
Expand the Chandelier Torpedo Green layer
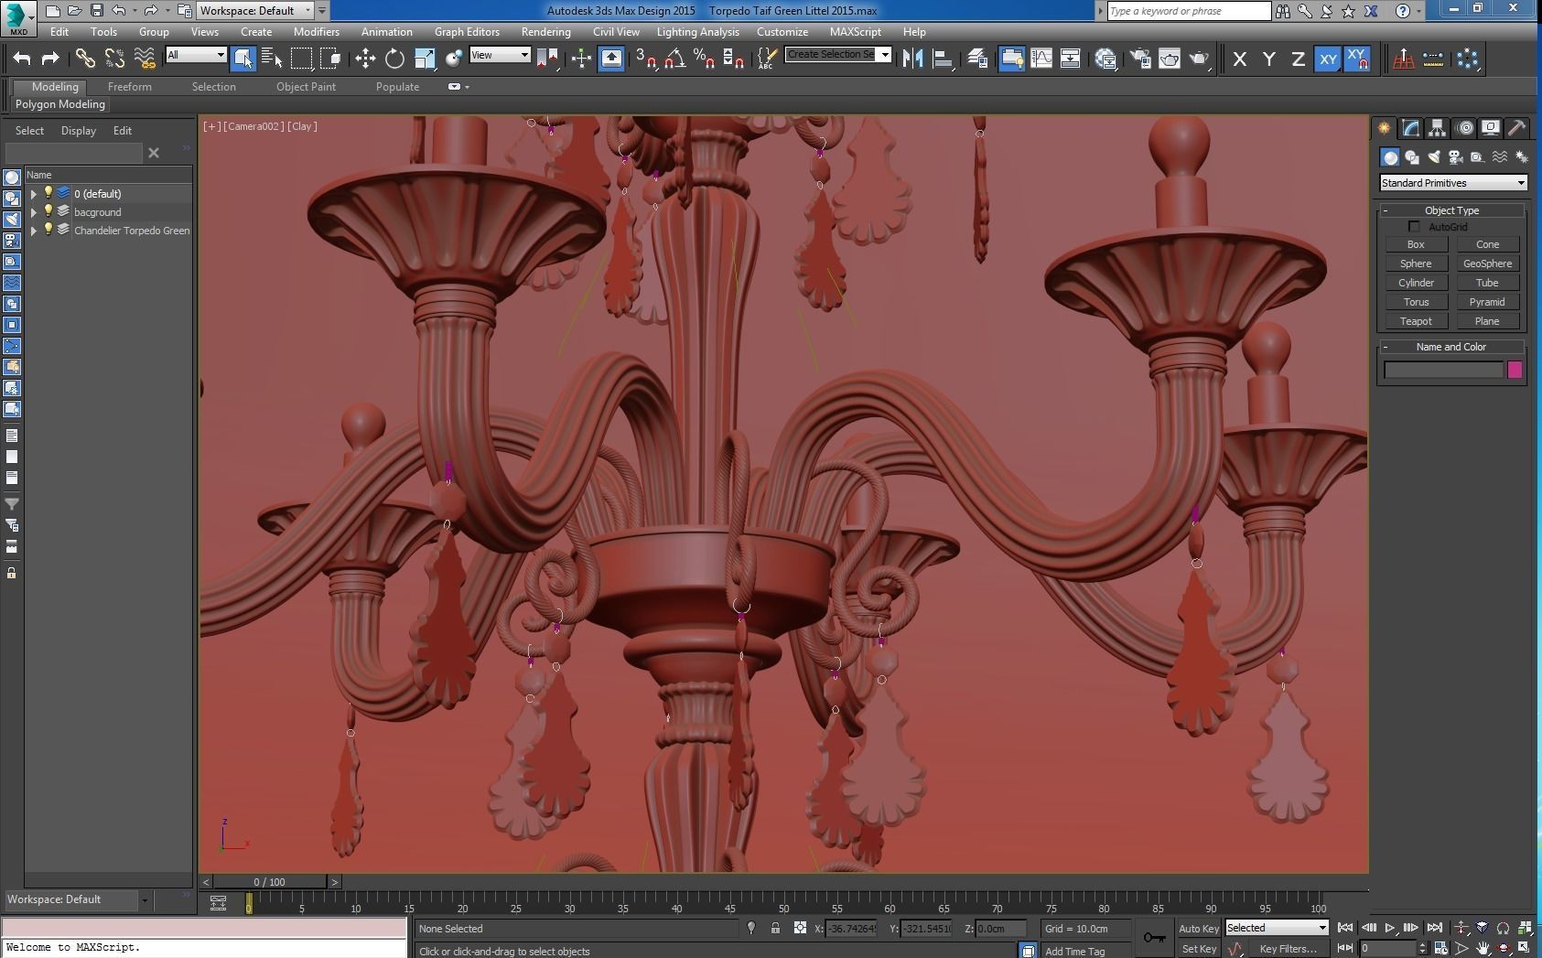tap(34, 231)
